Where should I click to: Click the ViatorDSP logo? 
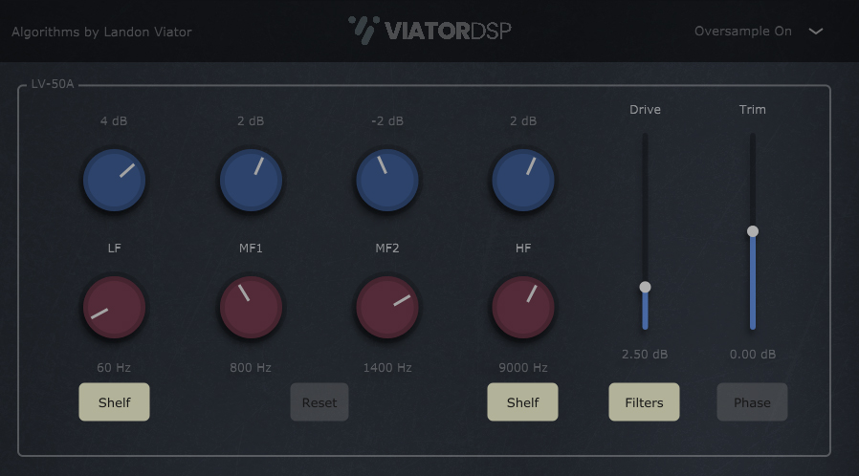coord(430,30)
